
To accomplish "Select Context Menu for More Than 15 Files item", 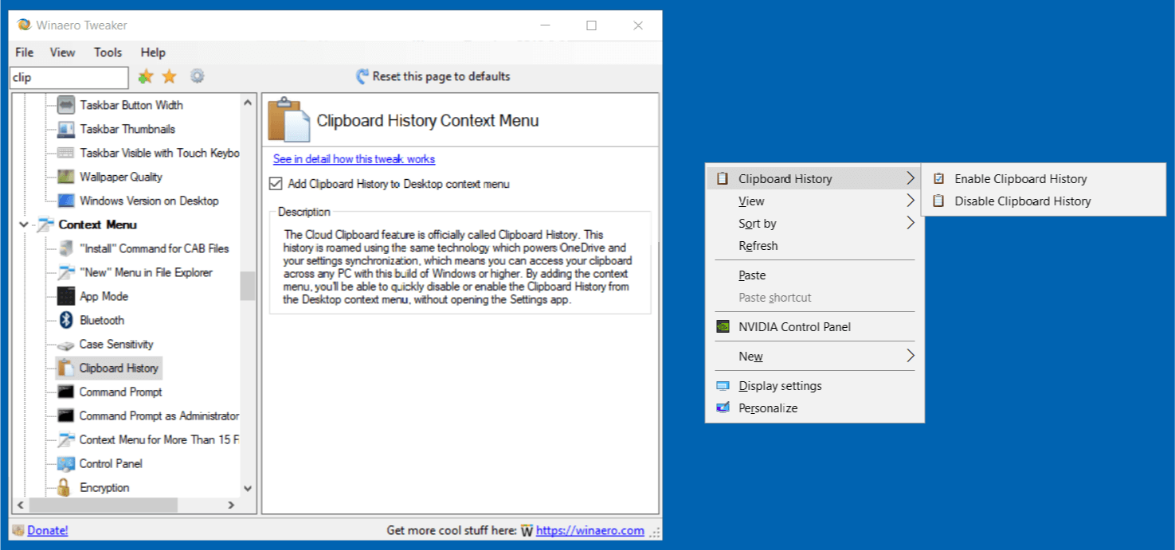I will point(159,439).
